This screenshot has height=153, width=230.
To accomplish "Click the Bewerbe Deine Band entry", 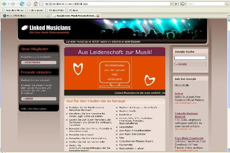I will point(81,135).
